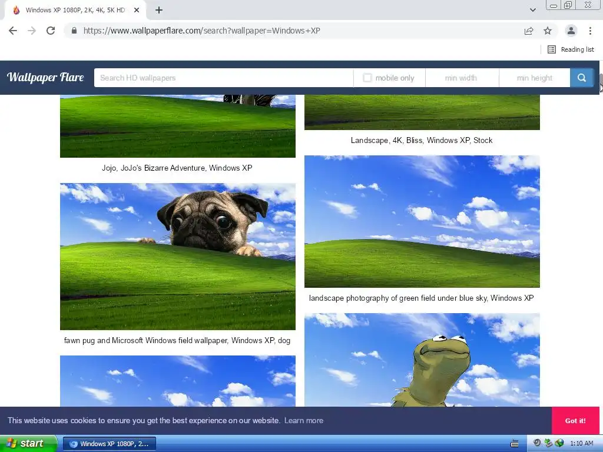Focus the Search HD wallpapers field
The width and height of the screenshot is (603, 452).
223,78
